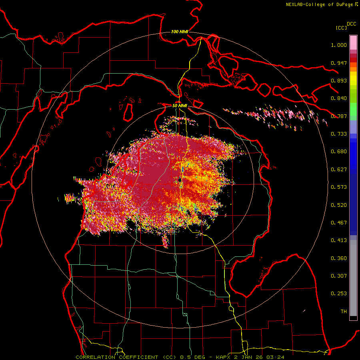Click the 0.947 scale value
This screenshot has width=360, height=360.
click(x=339, y=63)
